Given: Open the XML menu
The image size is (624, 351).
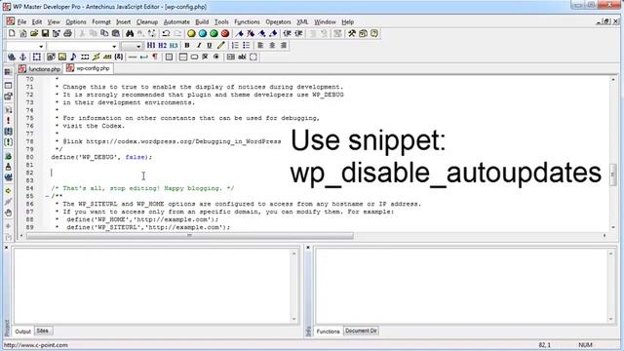Looking at the screenshot, I should tap(302, 21).
